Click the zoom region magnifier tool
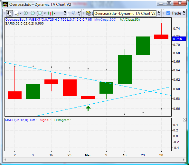The height and width of the screenshot is (165, 189). click(40, 13)
